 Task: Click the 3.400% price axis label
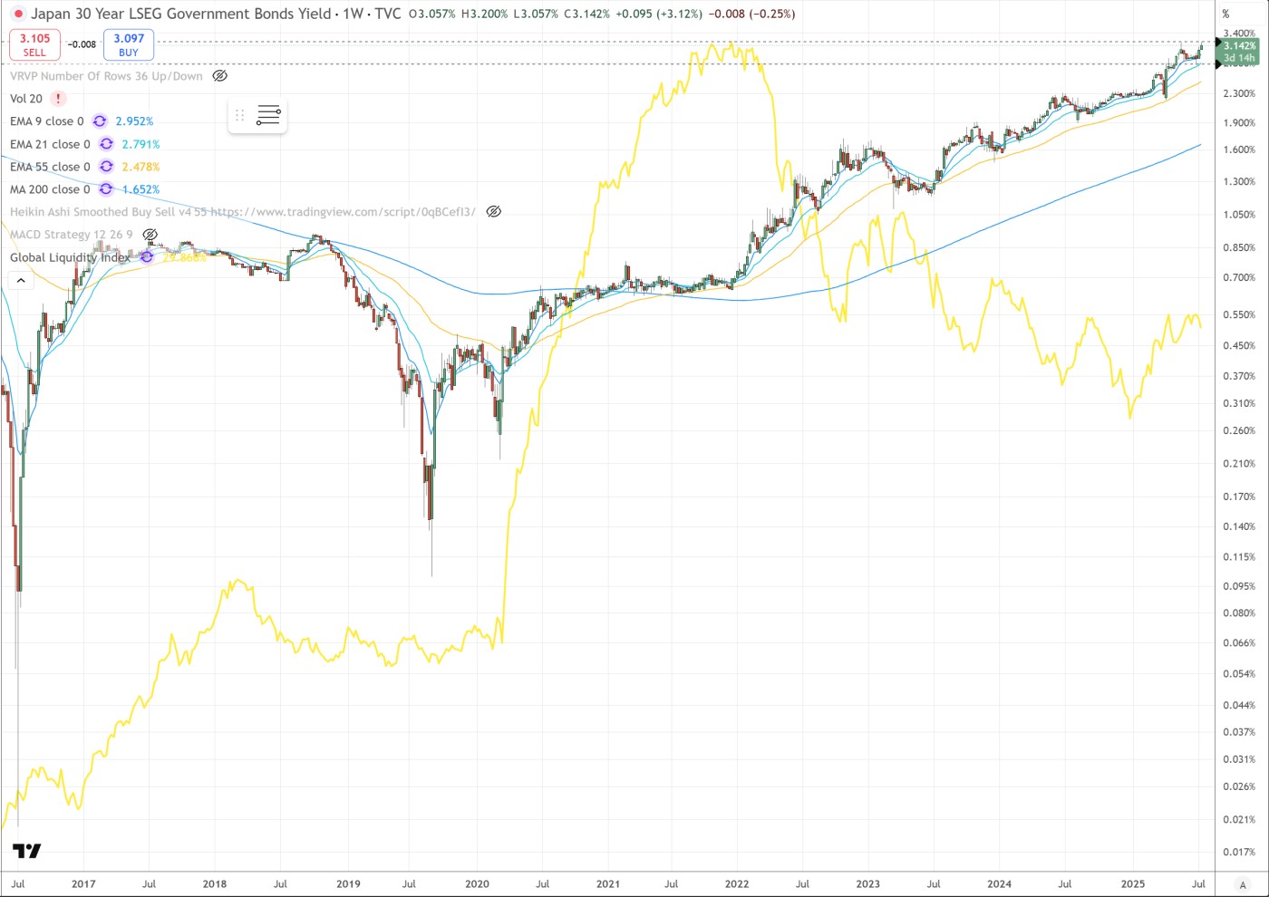click(1239, 34)
